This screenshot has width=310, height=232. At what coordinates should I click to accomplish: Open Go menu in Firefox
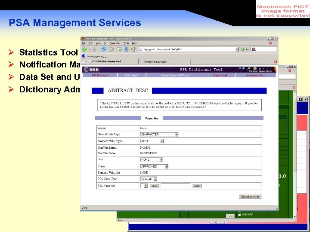pos(105,43)
